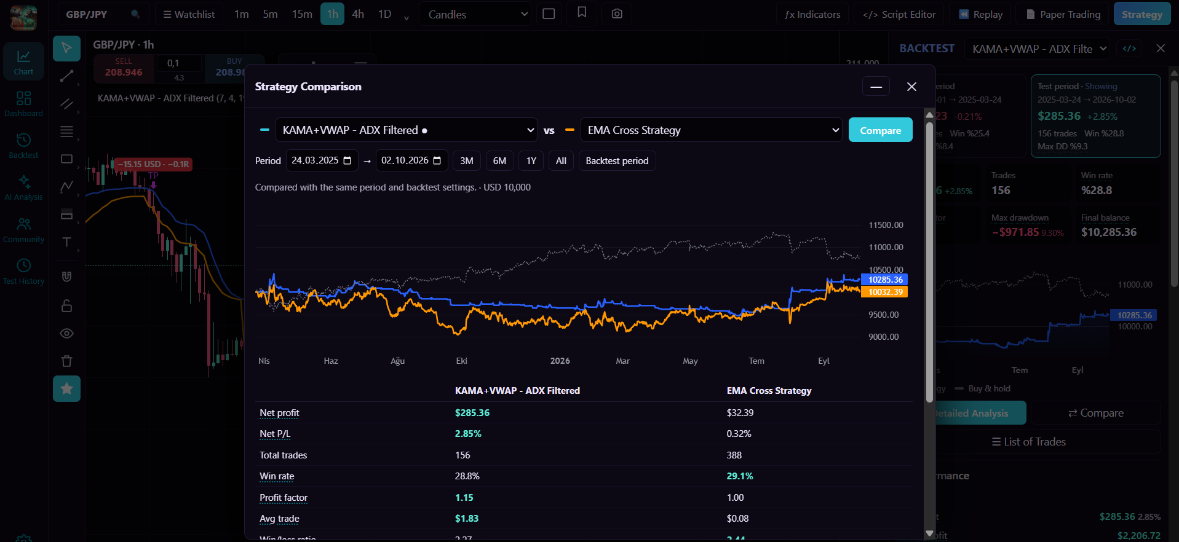Click the Backtest period button
The width and height of the screenshot is (1179, 542).
coord(617,160)
